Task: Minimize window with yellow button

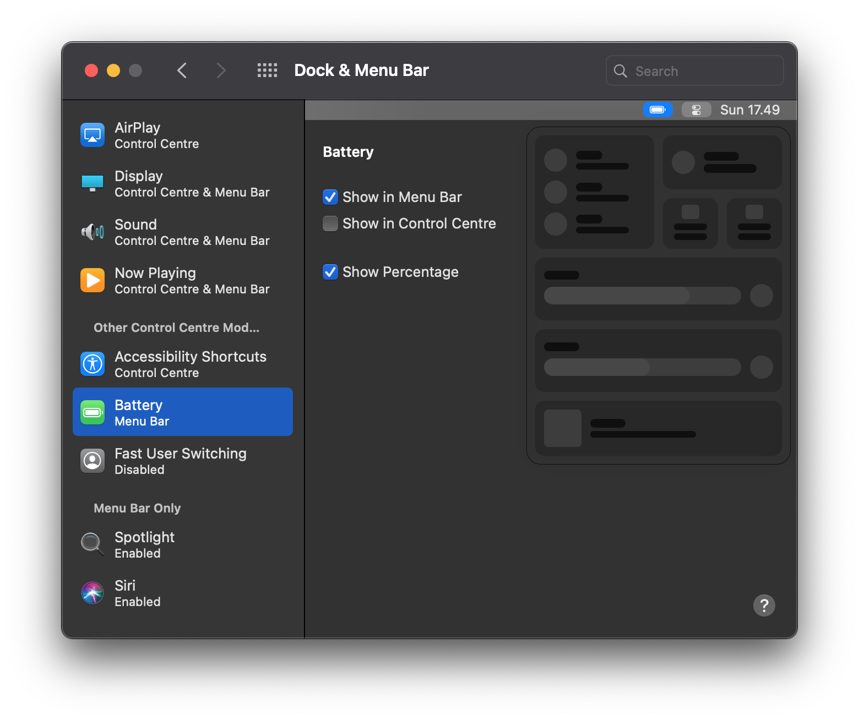Action: click(113, 70)
